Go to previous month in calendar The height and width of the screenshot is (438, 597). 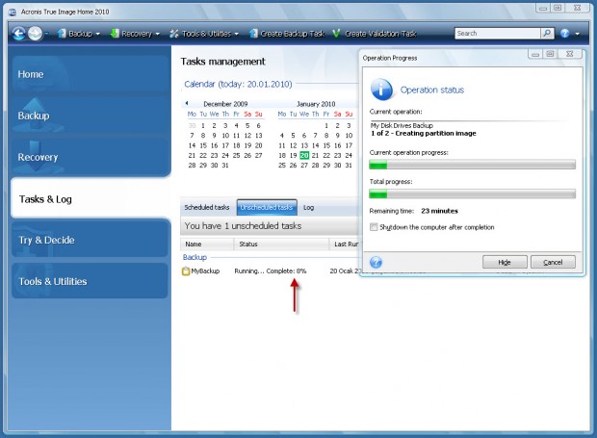[187, 103]
